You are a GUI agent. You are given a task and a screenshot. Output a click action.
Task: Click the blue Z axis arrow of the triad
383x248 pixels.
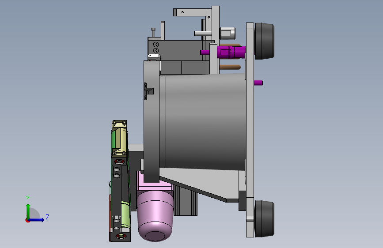(x=37, y=220)
